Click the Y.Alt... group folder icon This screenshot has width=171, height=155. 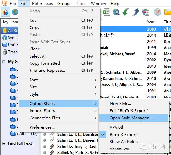[x=13, y=134]
